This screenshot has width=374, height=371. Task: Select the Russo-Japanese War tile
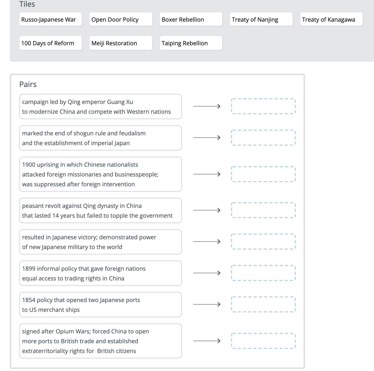click(x=50, y=19)
